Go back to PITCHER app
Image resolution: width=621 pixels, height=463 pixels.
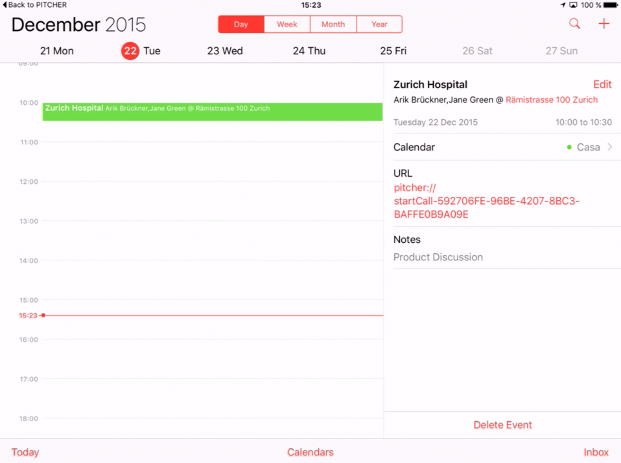(x=35, y=5)
